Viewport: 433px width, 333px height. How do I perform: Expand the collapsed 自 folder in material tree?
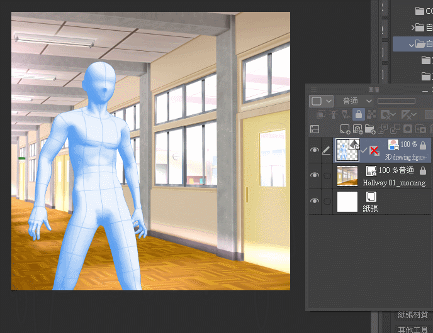413,27
